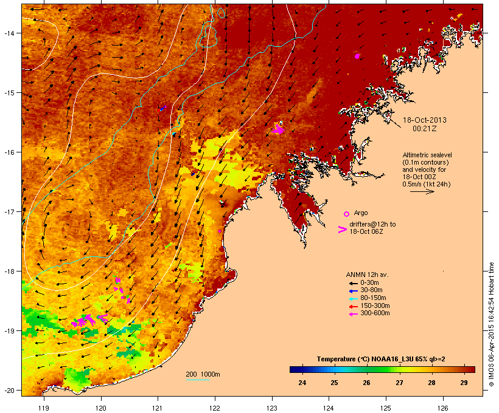
Task: Click the latitude axis label -17
Action: [9, 211]
